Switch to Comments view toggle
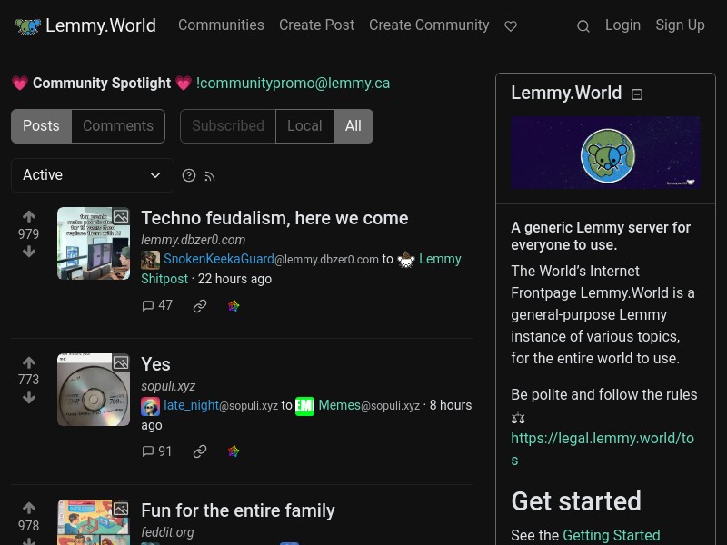 coord(118,126)
